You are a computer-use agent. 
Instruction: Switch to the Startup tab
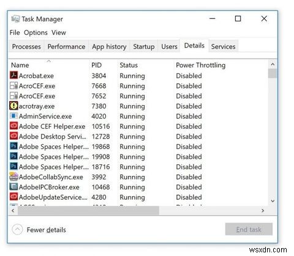(x=144, y=46)
